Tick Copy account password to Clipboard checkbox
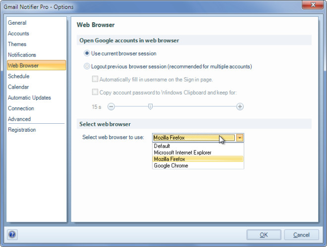The height and width of the screenshot is (247, 327). coord(95,92)
